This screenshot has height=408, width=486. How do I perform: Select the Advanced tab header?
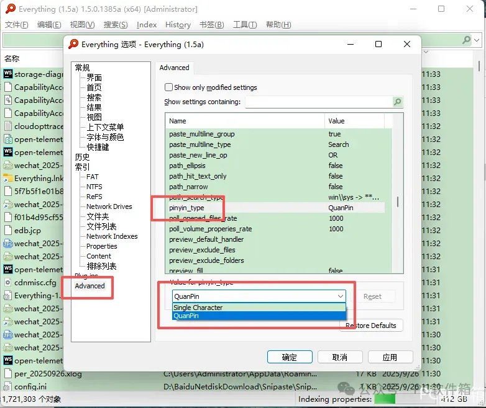click(174, 68)
